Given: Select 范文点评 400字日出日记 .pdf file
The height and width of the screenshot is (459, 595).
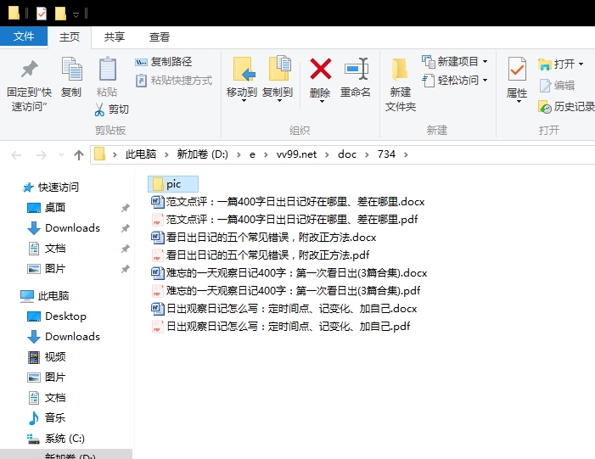Looking at the screenshot, I should [x=284, y=219].
